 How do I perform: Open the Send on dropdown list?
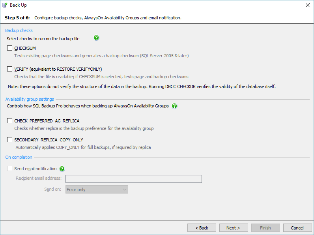pyautogui.click(x=97, y=190)
